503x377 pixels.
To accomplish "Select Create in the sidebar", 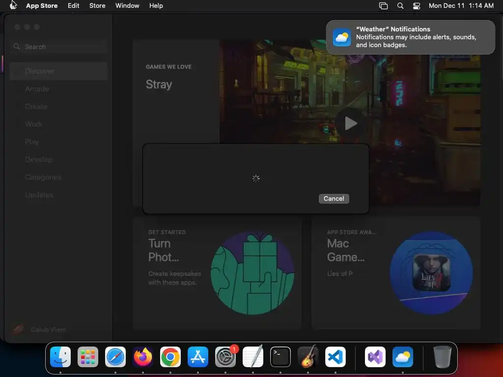I will (x=59, y=107).
